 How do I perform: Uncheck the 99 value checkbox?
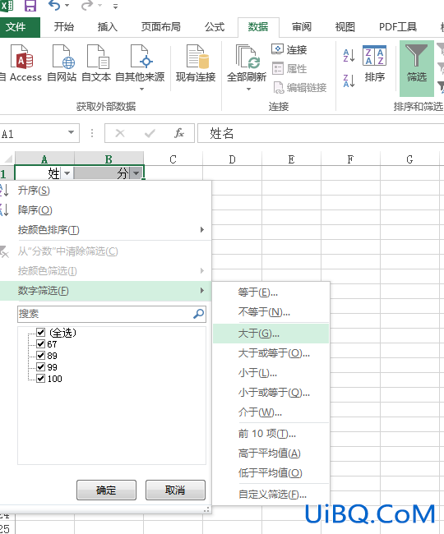[40, 366]
